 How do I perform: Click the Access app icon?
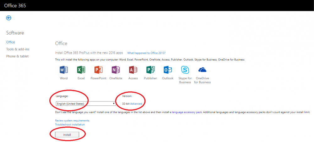coord(133,70)
